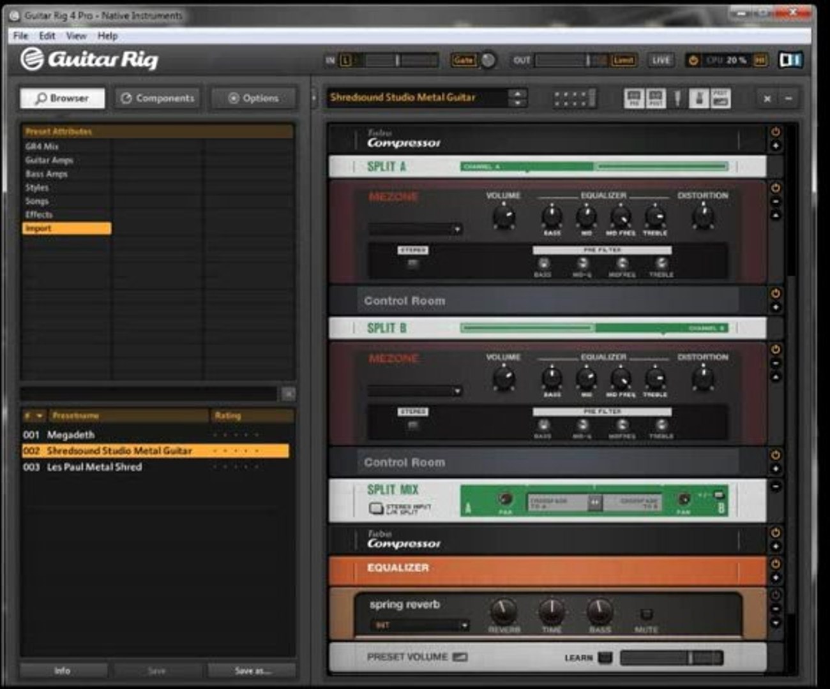Image resolution: width=830 pixels, height=689 pixels.
Task: Click the Info button
Action: [63, 670]
